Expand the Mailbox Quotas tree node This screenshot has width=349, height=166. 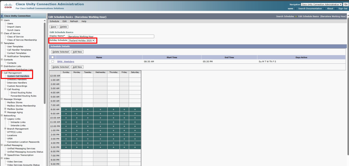[5, 109]
